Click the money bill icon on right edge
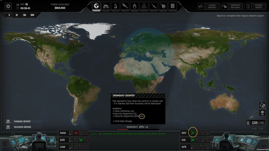 [262, 105]
